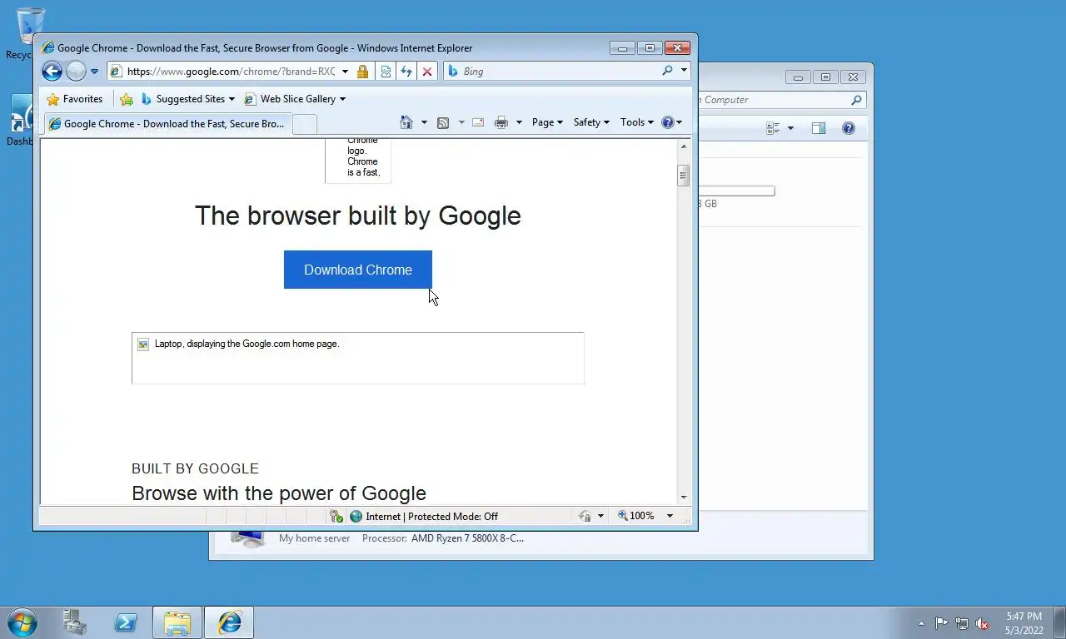The image size is (1066, 639).
Task: Click Help icon in Computer window
Action: pos(849,128)
